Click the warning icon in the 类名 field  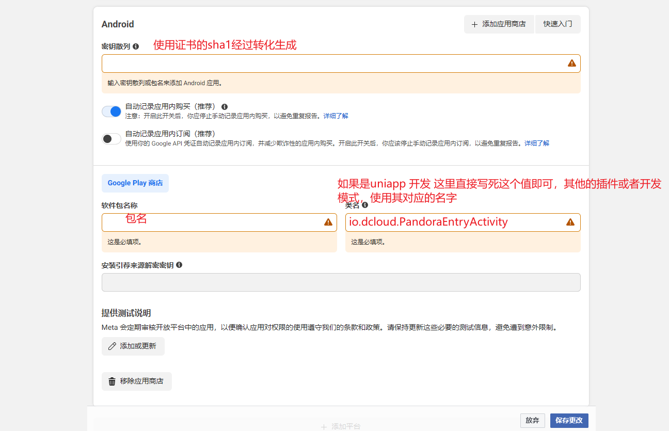pyautogui.click(x=570, y=222)
